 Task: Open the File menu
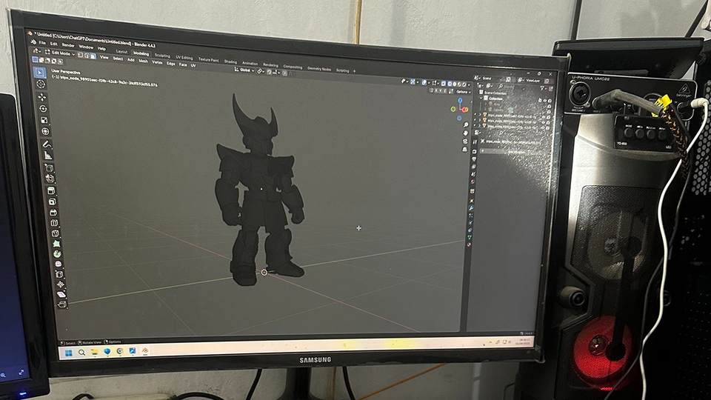coord(42,43)
